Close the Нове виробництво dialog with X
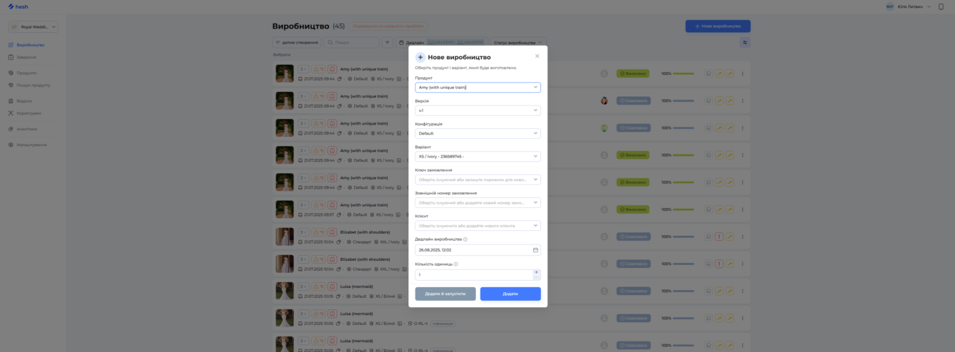This screenshot has height=352, width=955. (x=537, y=56)
